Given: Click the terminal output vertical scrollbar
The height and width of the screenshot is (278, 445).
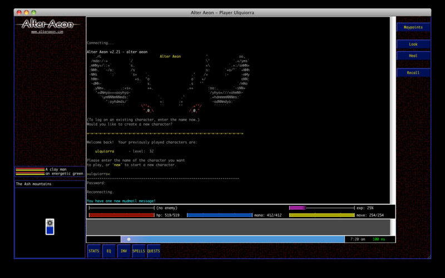Looking at the screenshot, I should [x=393, y=110].
